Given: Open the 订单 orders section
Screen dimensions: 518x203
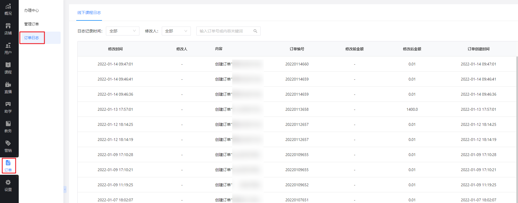Looking at the screenshot, I should [x=8, y=166].
